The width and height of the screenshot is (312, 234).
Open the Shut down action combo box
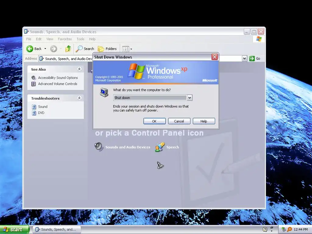click(x=153, y=98)
